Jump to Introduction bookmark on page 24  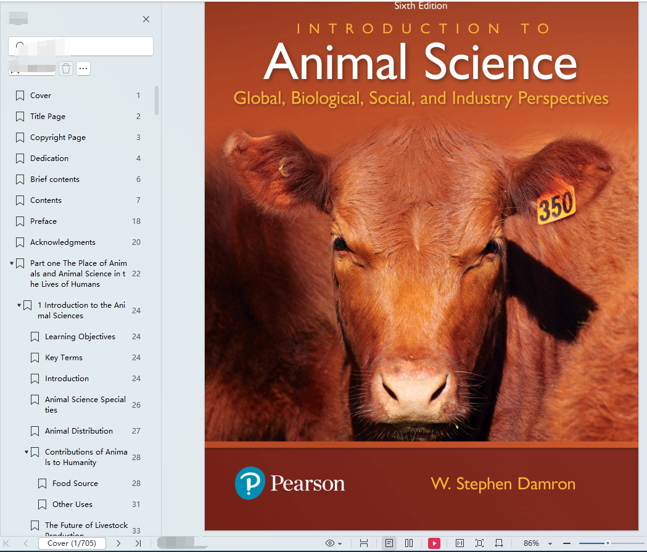(x=67, y=379)
